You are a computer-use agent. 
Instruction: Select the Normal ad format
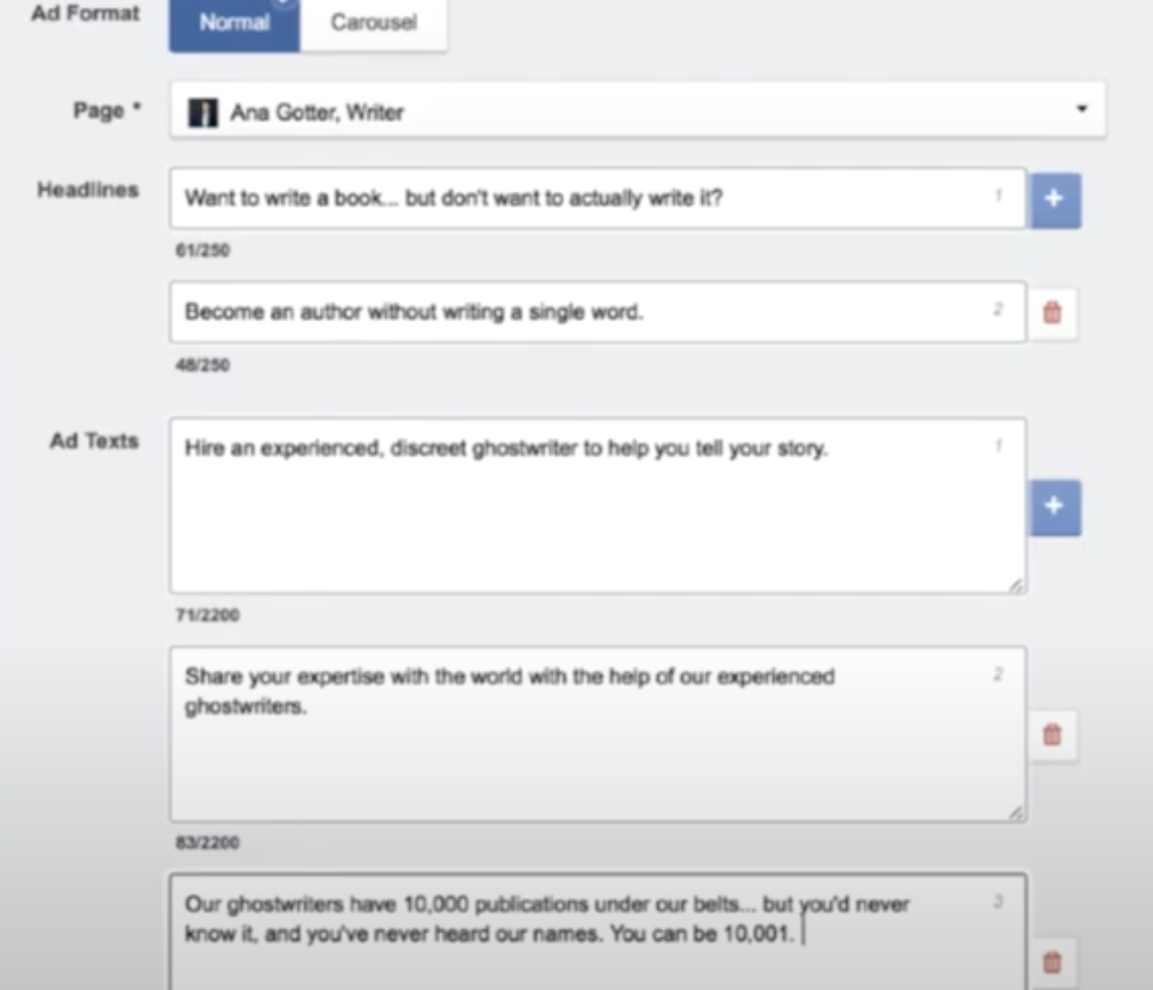pos(235,23)
